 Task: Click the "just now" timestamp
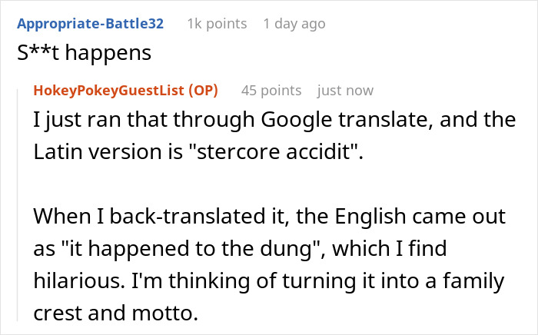point(345,90)
